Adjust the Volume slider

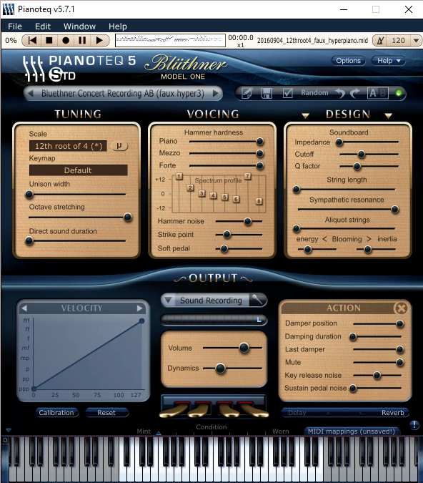pos(244,348)
